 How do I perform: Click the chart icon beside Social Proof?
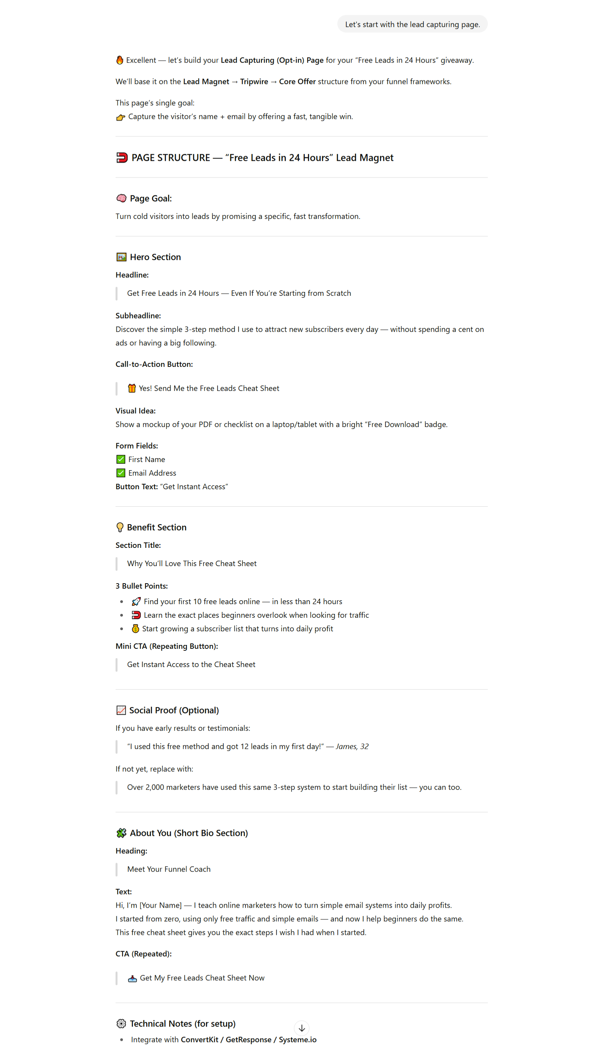(x=121, y=710)
